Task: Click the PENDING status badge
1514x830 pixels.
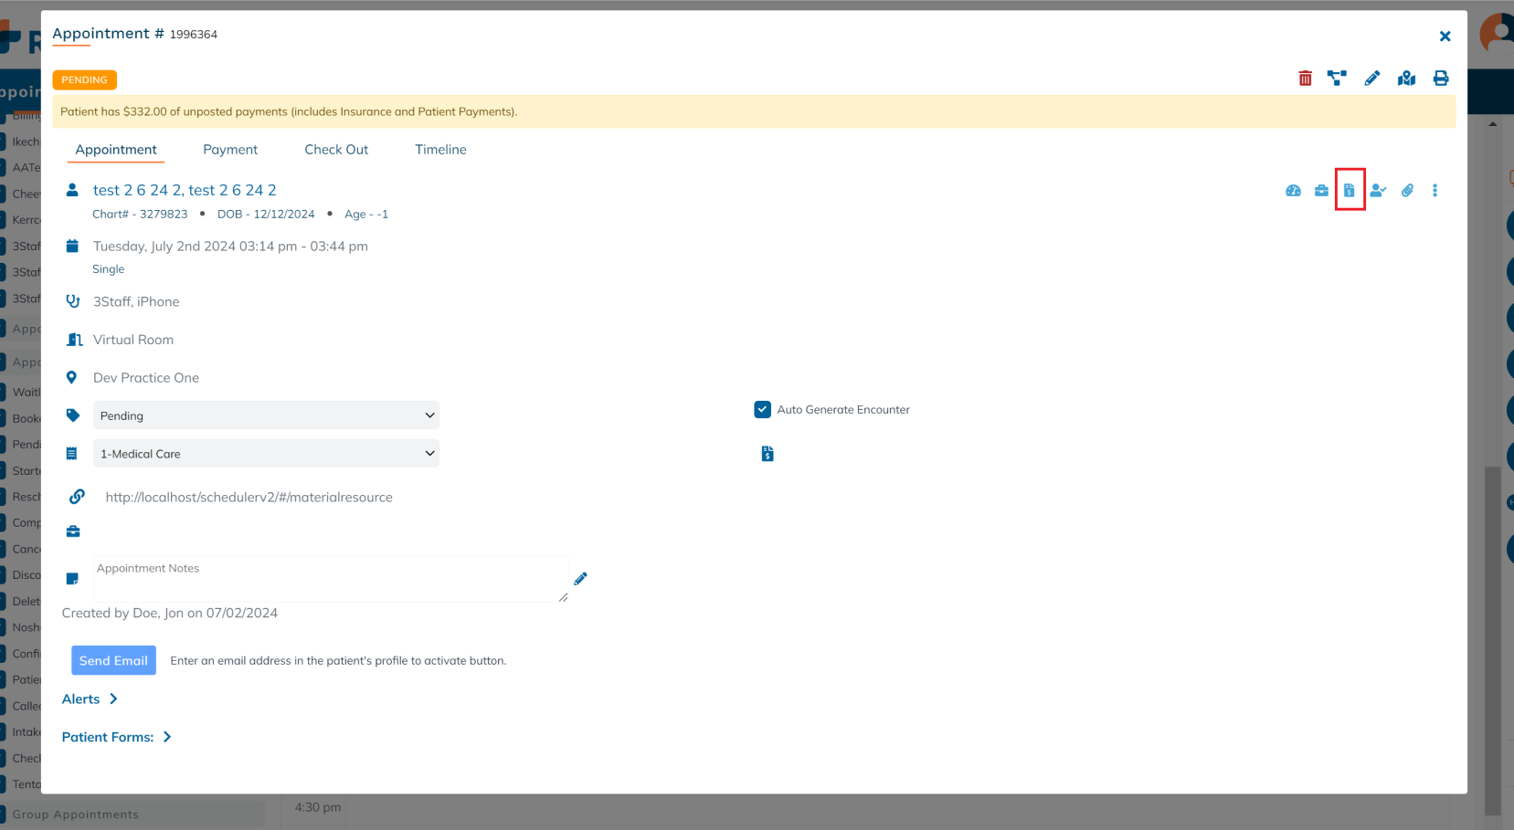Action: click(84, 80)
